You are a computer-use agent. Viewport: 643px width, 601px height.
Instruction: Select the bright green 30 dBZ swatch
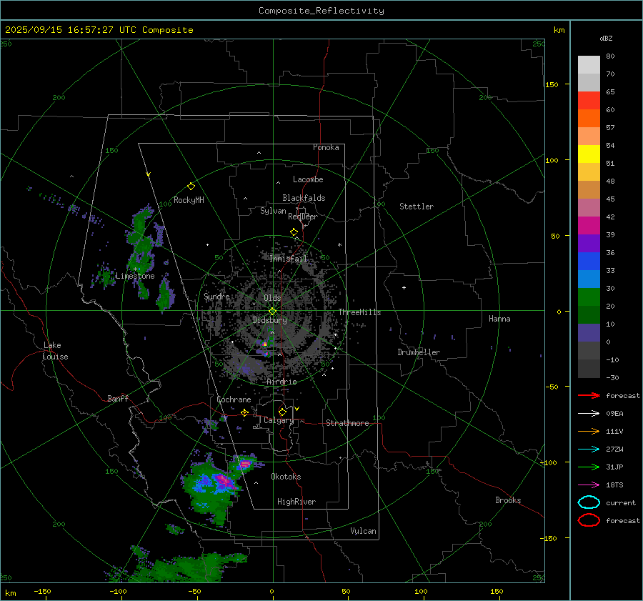589,297
